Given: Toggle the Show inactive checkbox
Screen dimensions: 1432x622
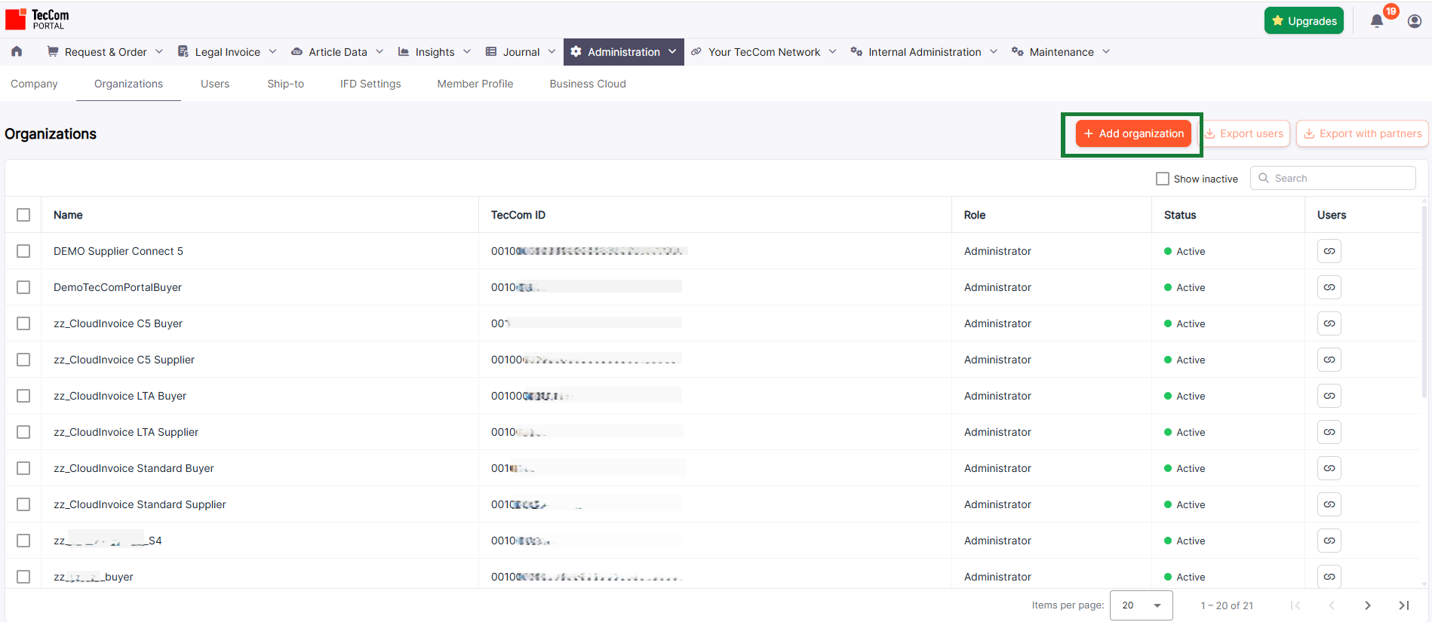Looking at the screenshot, I should coord(1163,179).
